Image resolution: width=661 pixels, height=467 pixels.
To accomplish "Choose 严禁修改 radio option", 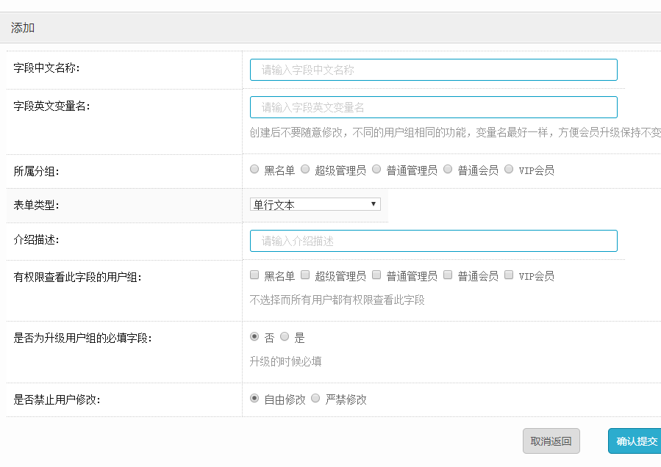I will [315, 398].
